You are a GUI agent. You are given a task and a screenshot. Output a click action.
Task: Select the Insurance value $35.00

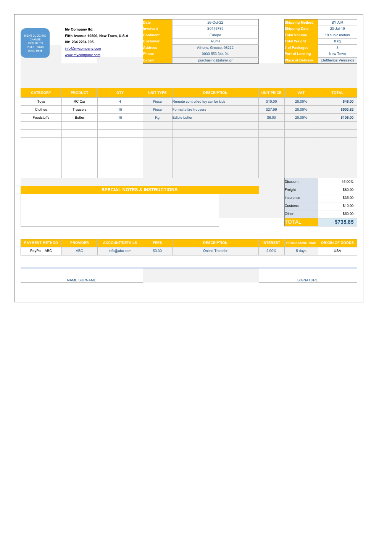tap(337, 198)
